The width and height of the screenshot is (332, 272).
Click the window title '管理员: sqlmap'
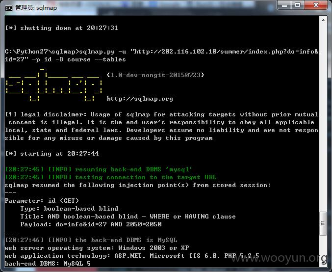36,8
